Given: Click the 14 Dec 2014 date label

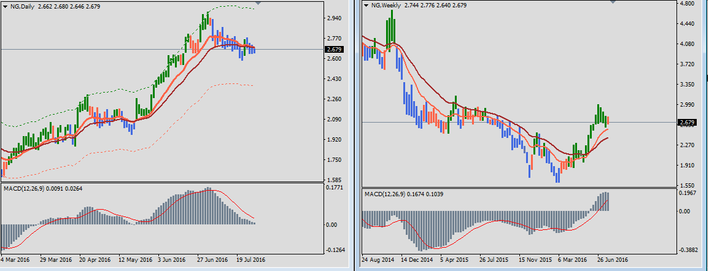Looking at the screenshot, I should click(418, 260).
